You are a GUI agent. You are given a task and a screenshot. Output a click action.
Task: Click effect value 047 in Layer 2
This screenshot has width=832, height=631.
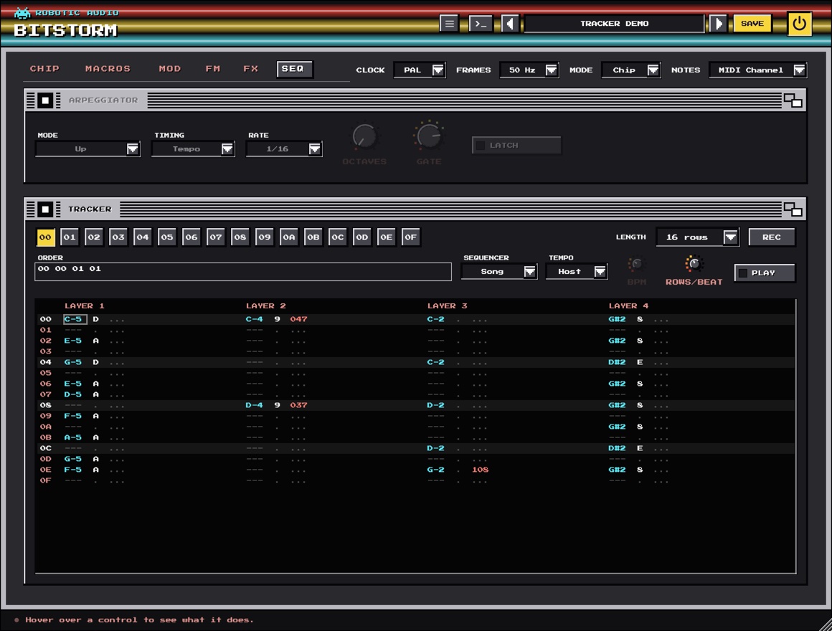point(299,319)
